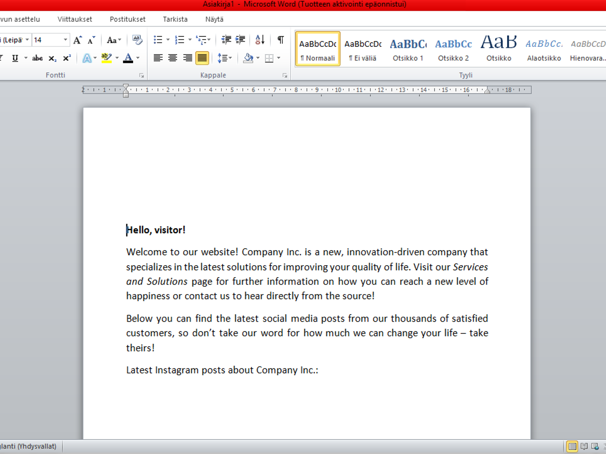Apply the Otsikko 2 style
The image size is (606, 454).
point(454,49)
